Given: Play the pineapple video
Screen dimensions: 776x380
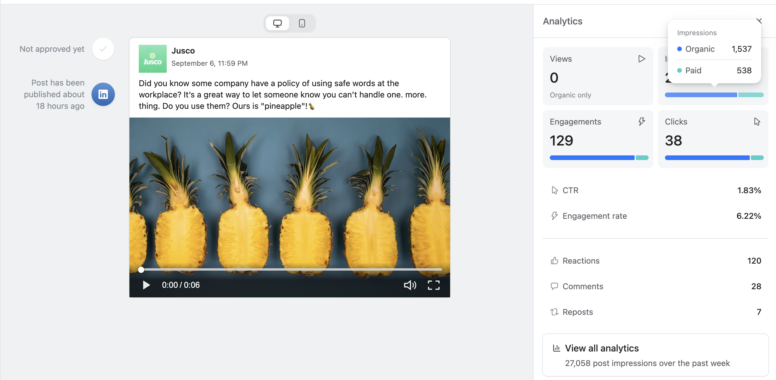Looking at the screenshot, I should coord(146,285).
